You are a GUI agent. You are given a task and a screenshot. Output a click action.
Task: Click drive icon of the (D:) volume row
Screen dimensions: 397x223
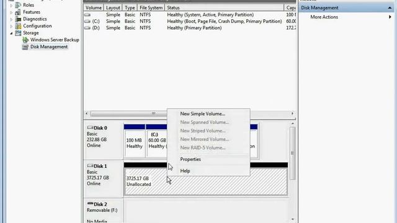87,28
